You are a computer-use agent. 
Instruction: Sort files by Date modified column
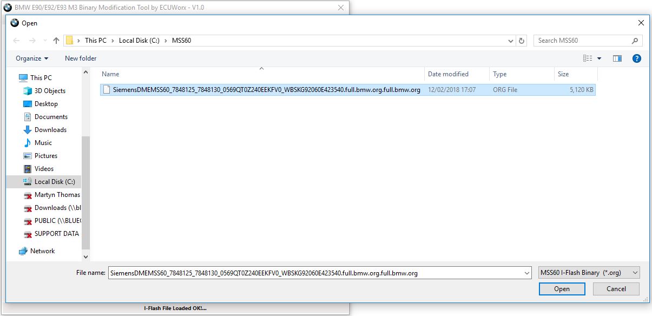coord(457,74)
